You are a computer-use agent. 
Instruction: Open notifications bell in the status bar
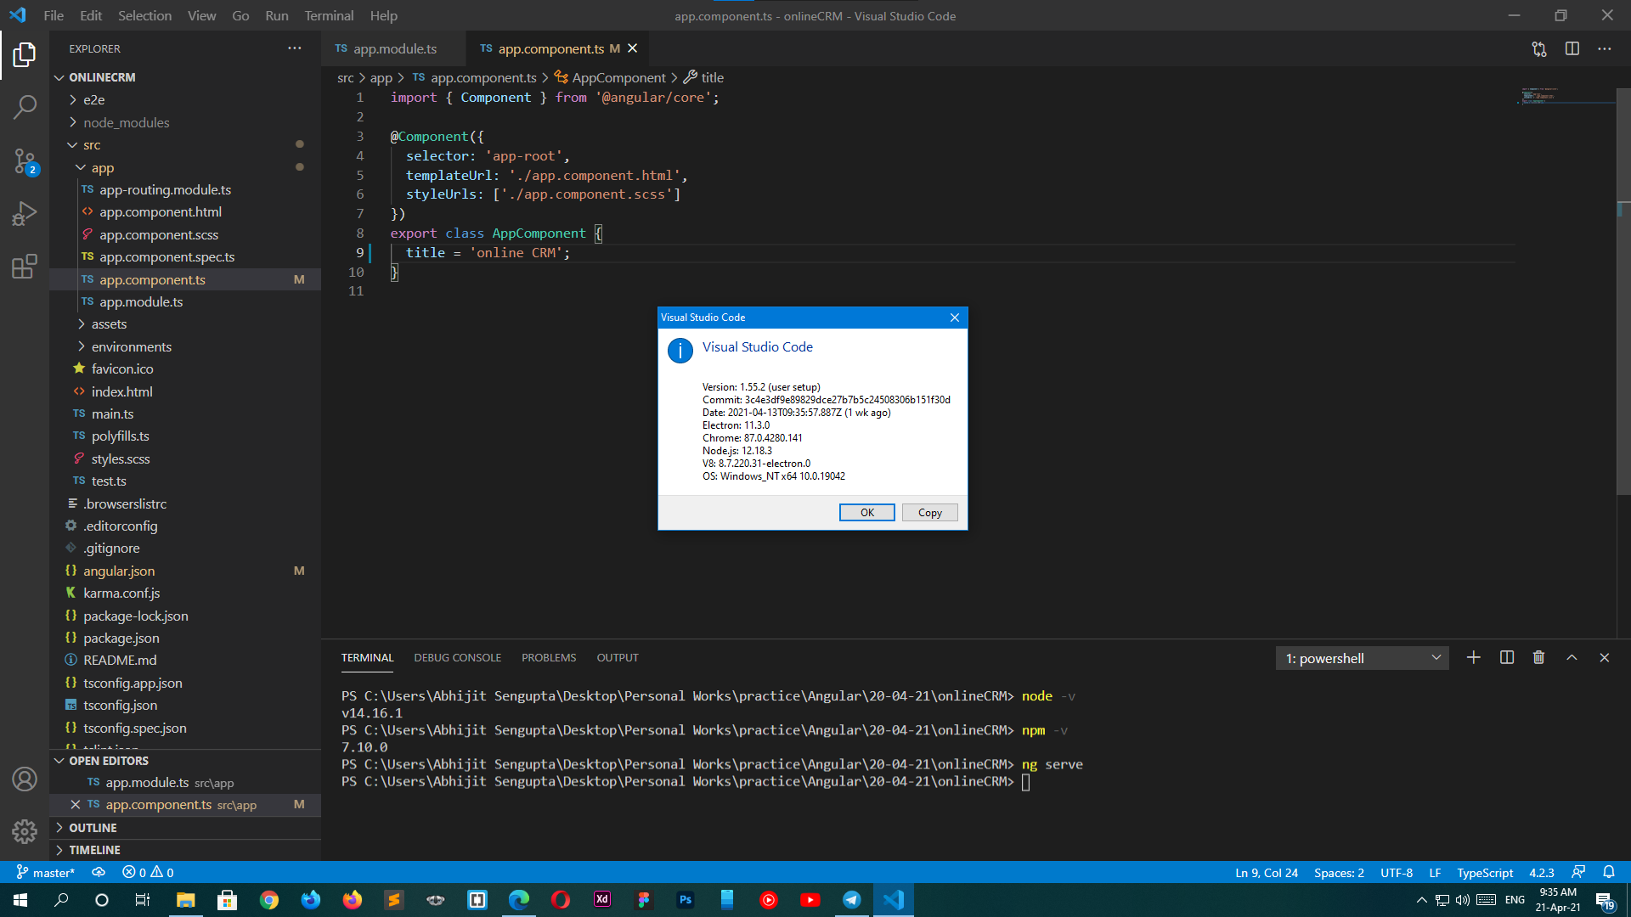coord(1610,872)
